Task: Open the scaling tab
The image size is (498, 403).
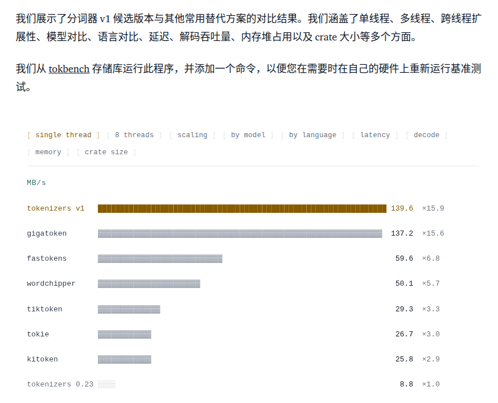Action: coord(192,135)
